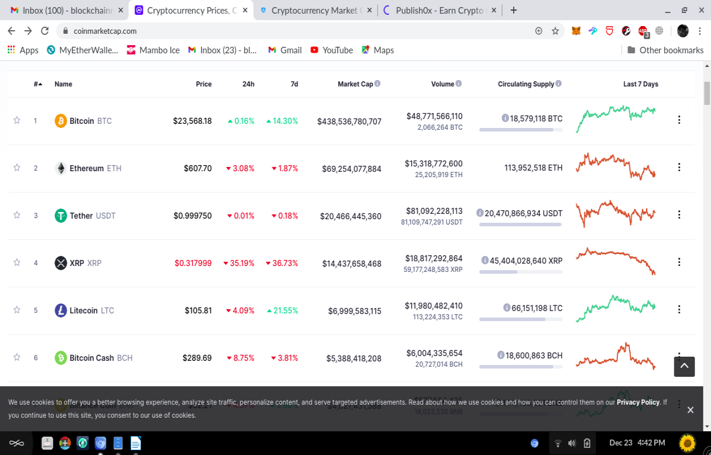Click the Market Cap info icon
The image size is (711, 455).
click(x=377, y=84)
